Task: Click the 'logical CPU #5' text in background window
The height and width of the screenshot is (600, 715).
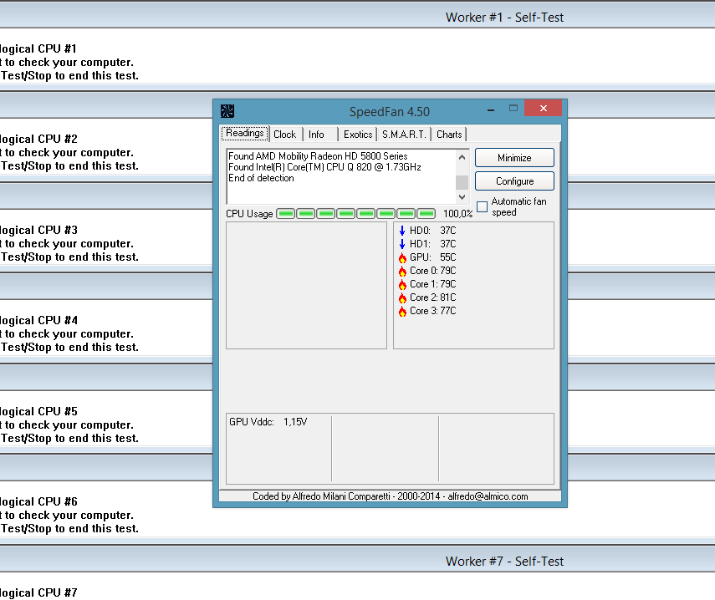Action: pos(38,411)
